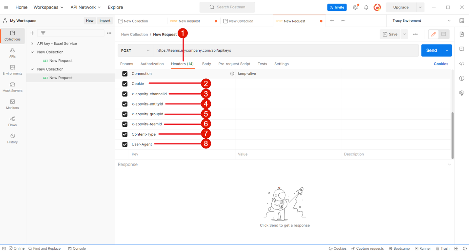Toggle the User-Agent header checkbox
This screenshot has height=251, width=470.
click(125, 144)
